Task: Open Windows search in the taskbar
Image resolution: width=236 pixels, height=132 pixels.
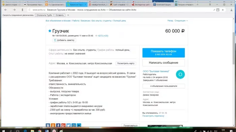Action: click(11, 131)
